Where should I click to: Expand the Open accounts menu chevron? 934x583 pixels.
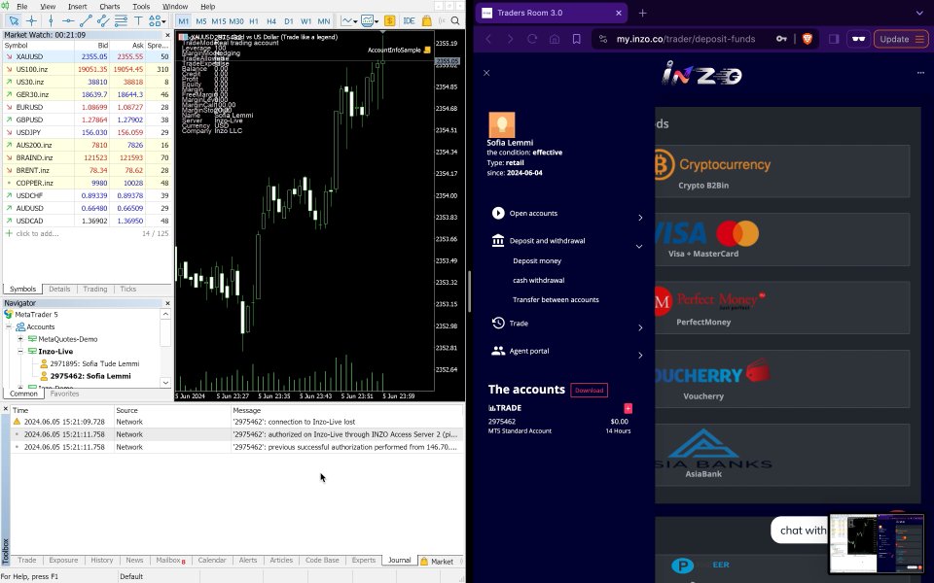pyautogui.click(x=640, y=218)
